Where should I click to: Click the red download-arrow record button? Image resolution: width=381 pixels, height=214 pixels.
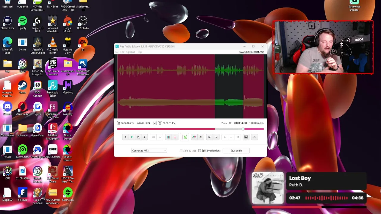pyautogui.click(x=175, y=137)
